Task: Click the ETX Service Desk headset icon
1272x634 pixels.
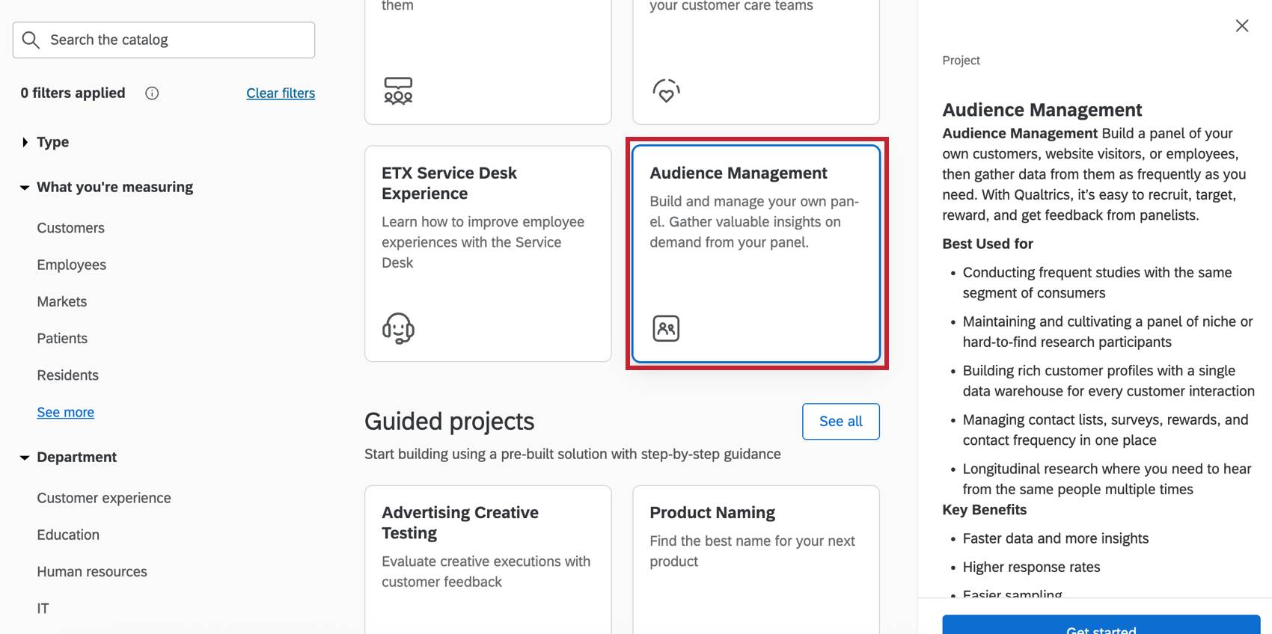Action: point(398,328)
